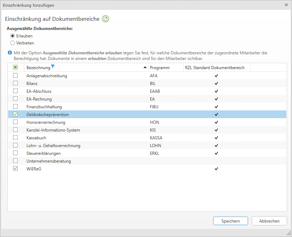Click the Abbrechen button

pos(269,221)
